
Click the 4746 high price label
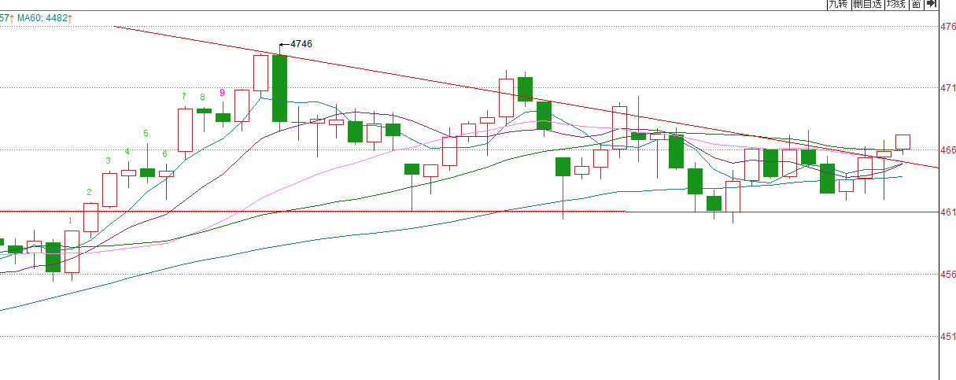(301, 44)
